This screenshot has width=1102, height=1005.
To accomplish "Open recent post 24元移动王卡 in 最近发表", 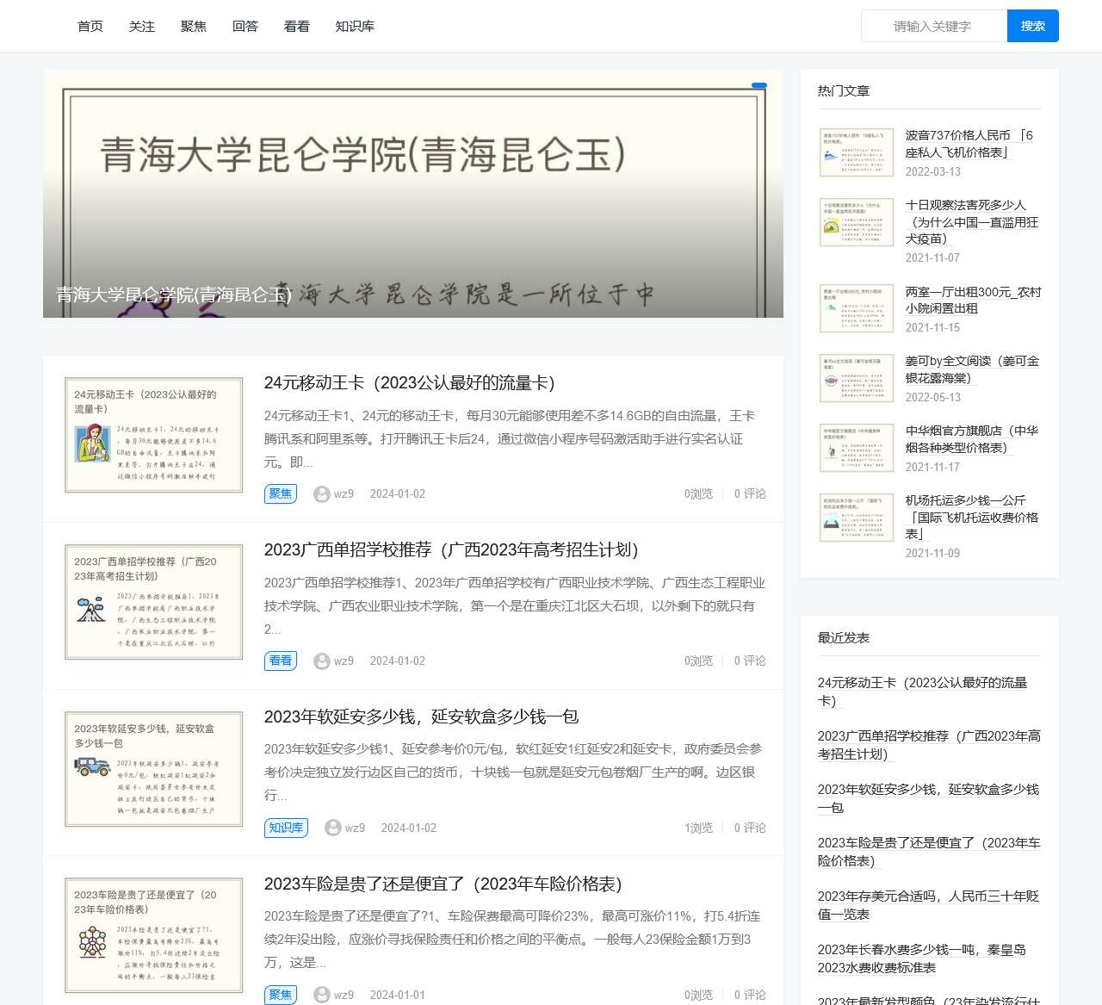I will point(923,692).
